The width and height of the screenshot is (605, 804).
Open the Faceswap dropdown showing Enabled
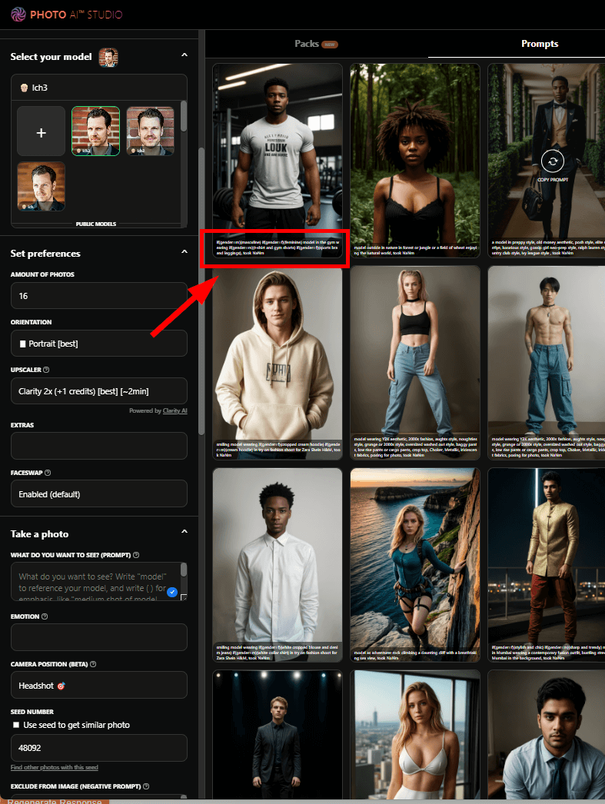(99, 493)
